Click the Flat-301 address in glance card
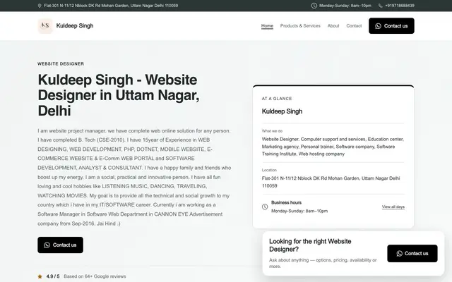Image resolution: width=452 pixels, height=282 pixels. [x=331, y=182]
